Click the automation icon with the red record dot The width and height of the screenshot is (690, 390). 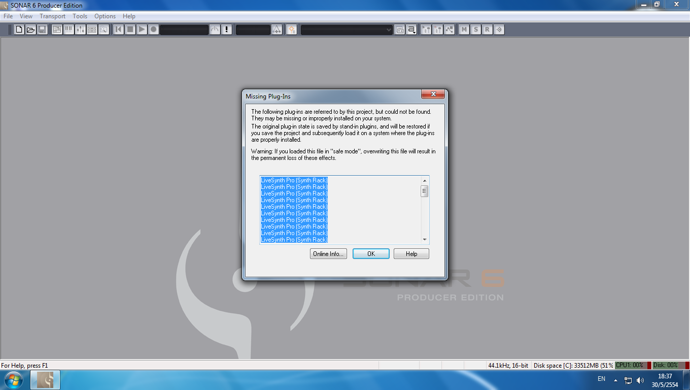(x=438, y=29)
